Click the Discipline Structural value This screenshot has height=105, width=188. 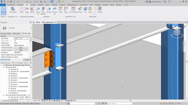21,52
